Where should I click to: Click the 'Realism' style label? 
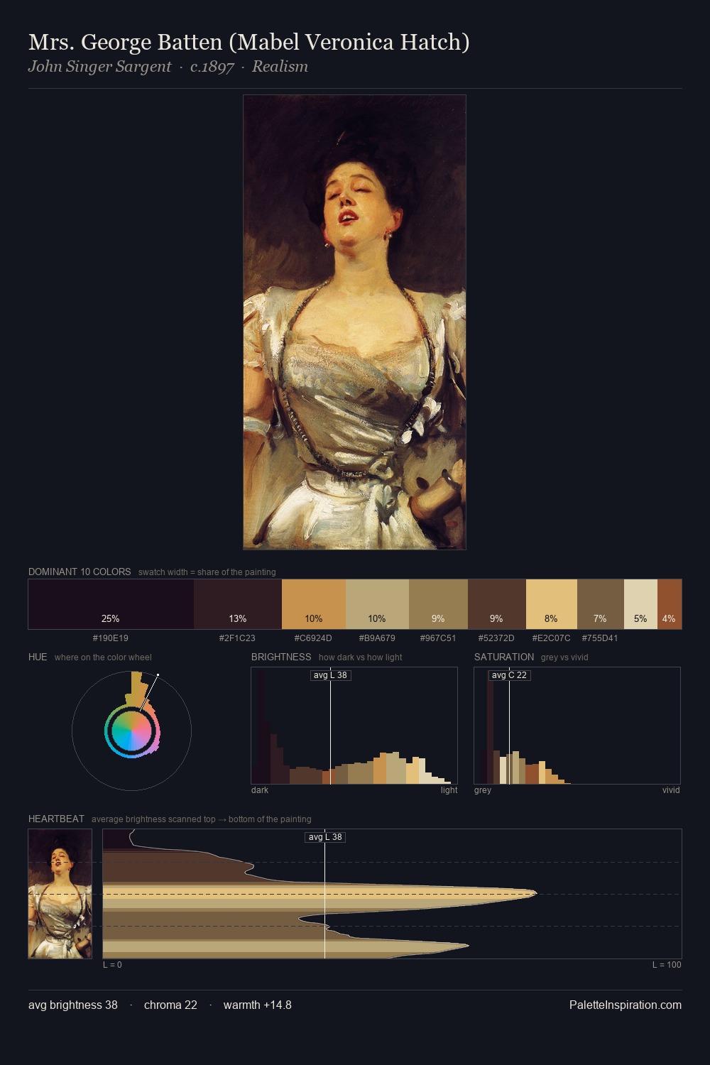(280, 67)
